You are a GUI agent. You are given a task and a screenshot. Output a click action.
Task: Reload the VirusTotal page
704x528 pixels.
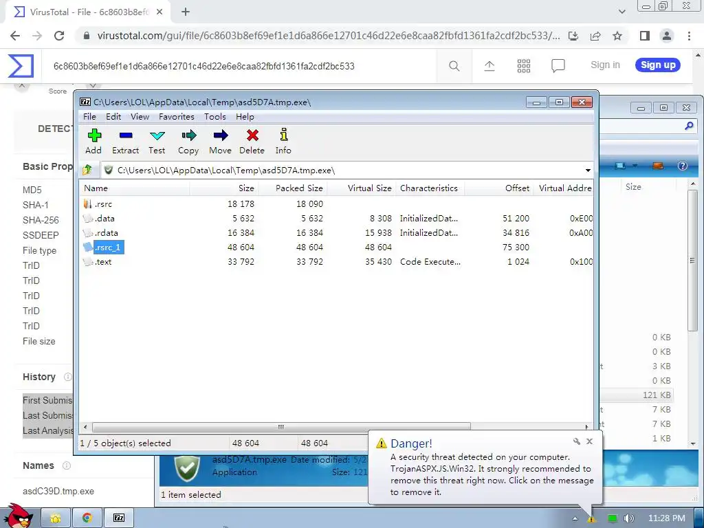tap(59, 36)
